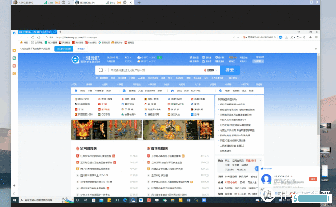
Task: Open the NOW直播 bookmark
Action: [51, 42]
